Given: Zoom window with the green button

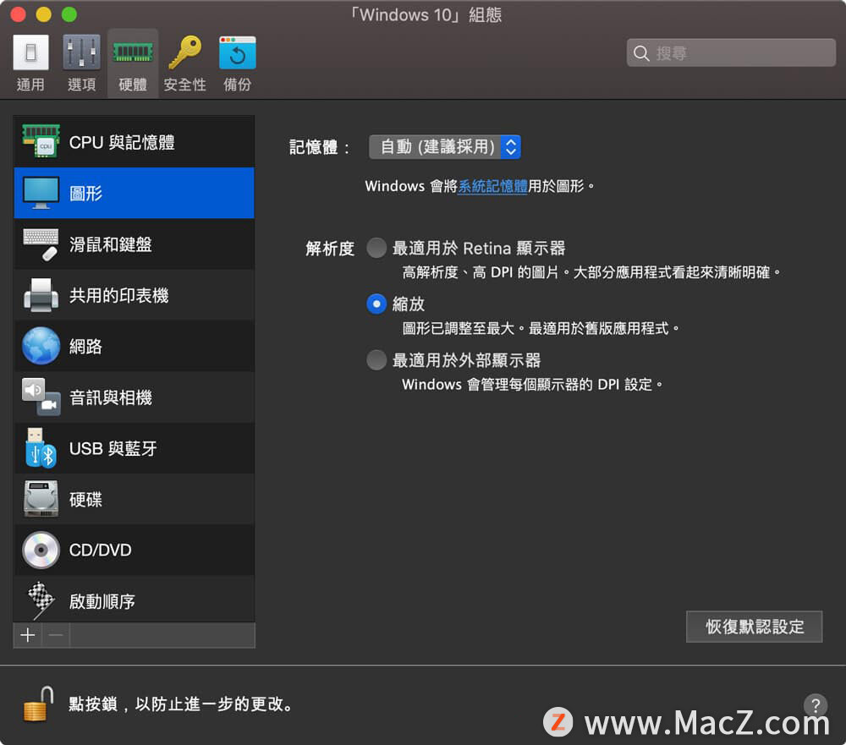Looking at the screenshot, I should 69,14.
